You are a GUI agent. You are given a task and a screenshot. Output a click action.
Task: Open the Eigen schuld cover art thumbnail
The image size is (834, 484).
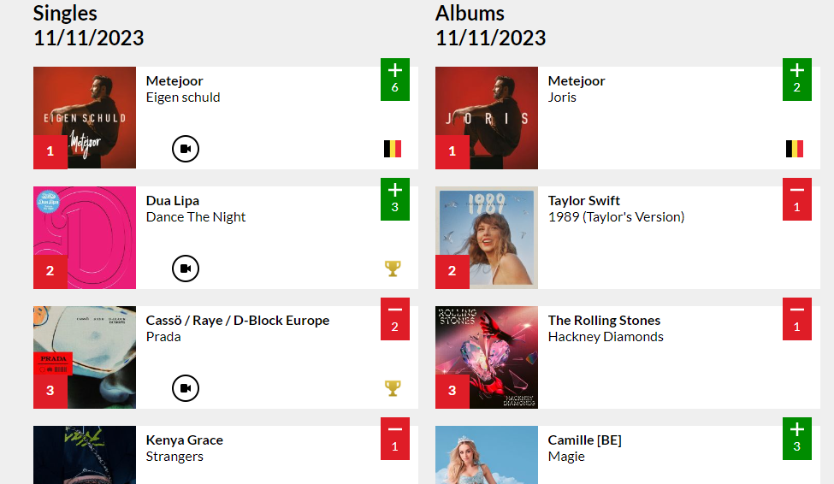click(85, 117)
